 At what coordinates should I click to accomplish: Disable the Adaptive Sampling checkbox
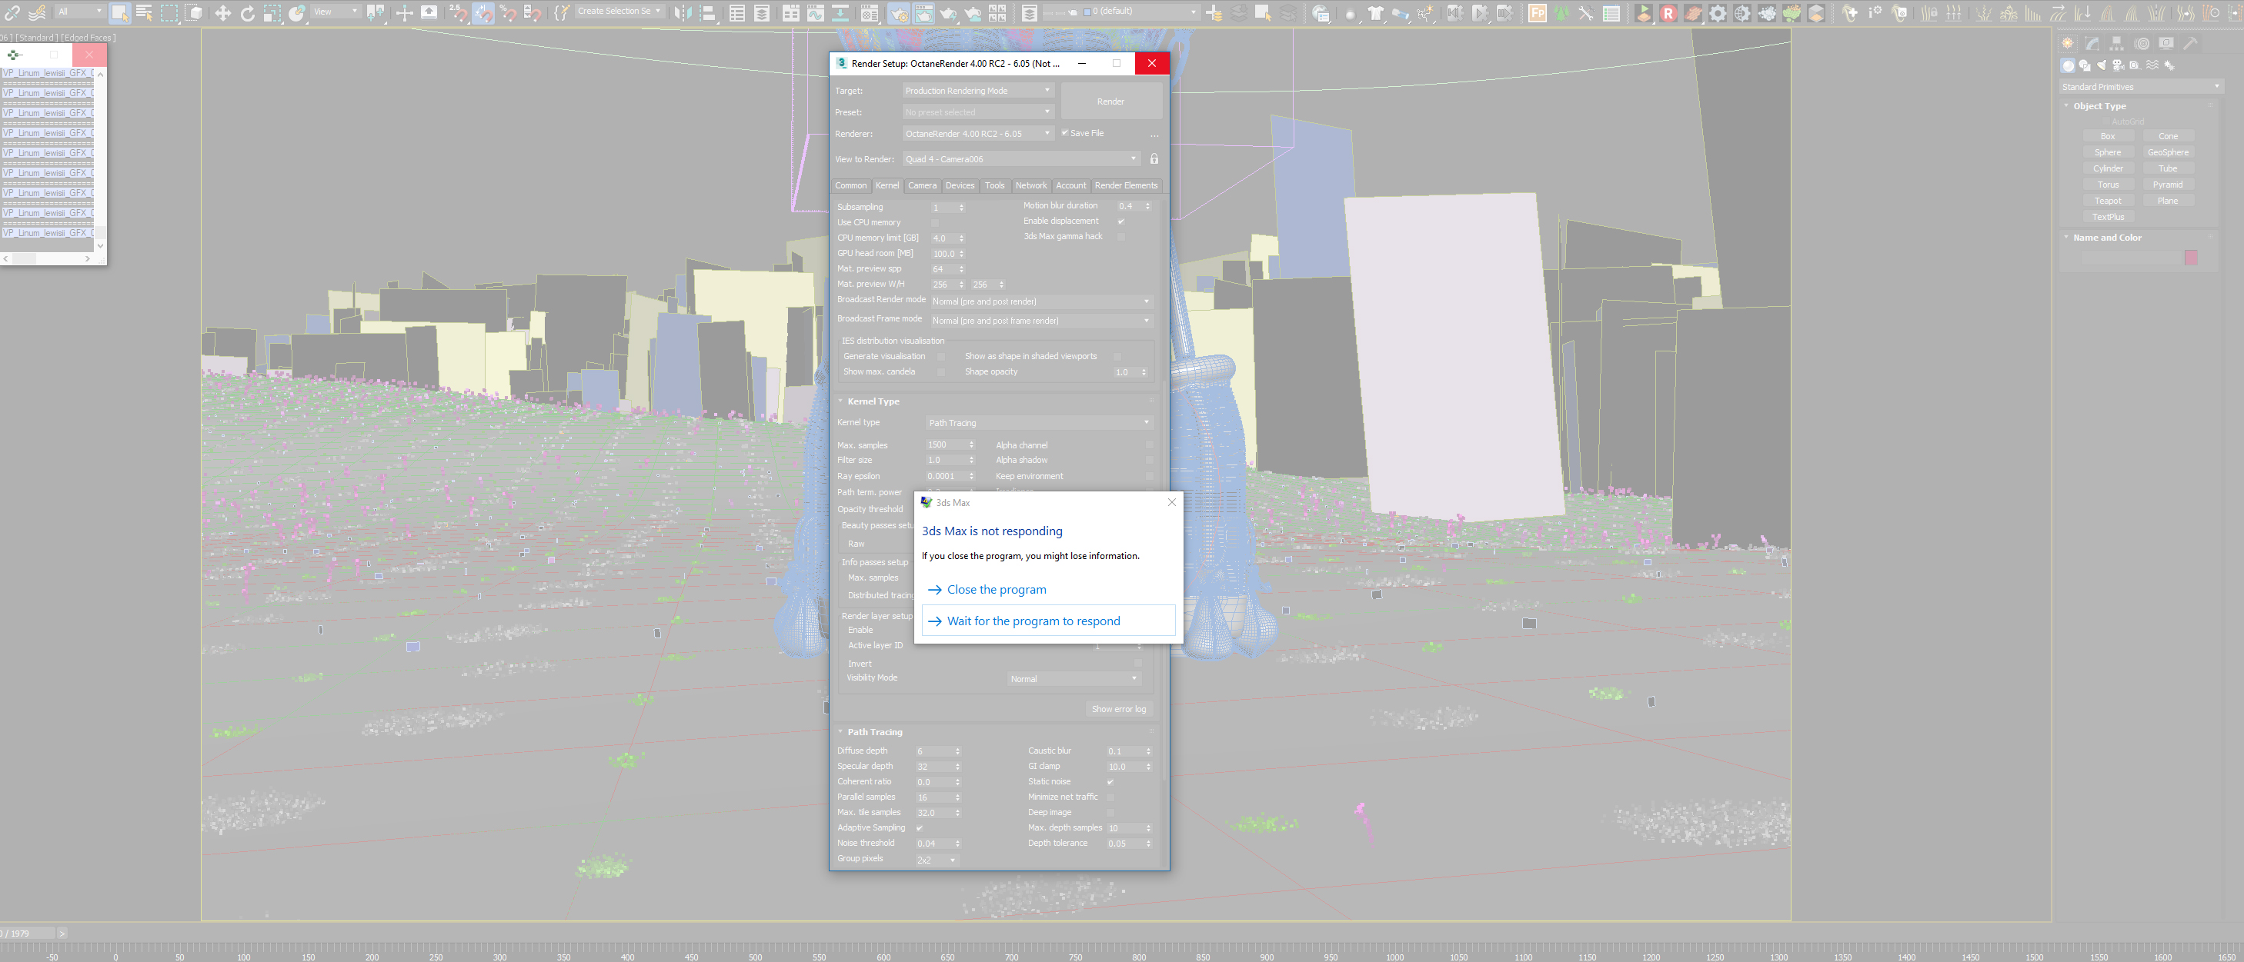click(x=920, y=828)
